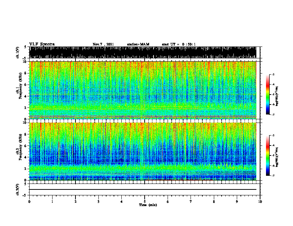The width and height of the screenshot is (293, 226).
Task: Click the 8 kHz tick of ch.1 spectrogram
Action: click(26, 73)
